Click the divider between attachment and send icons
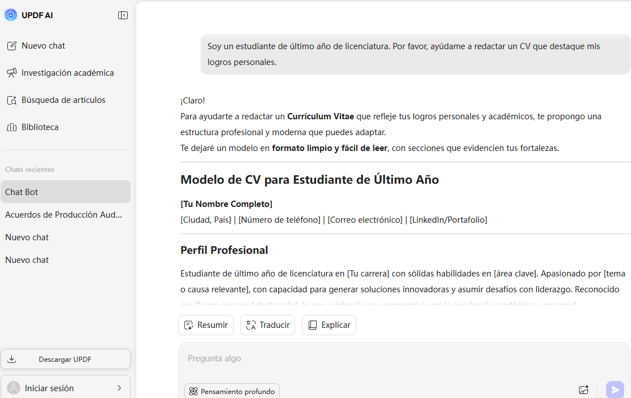Viewport: 631px width, 398px height. [x=598, y=390]
